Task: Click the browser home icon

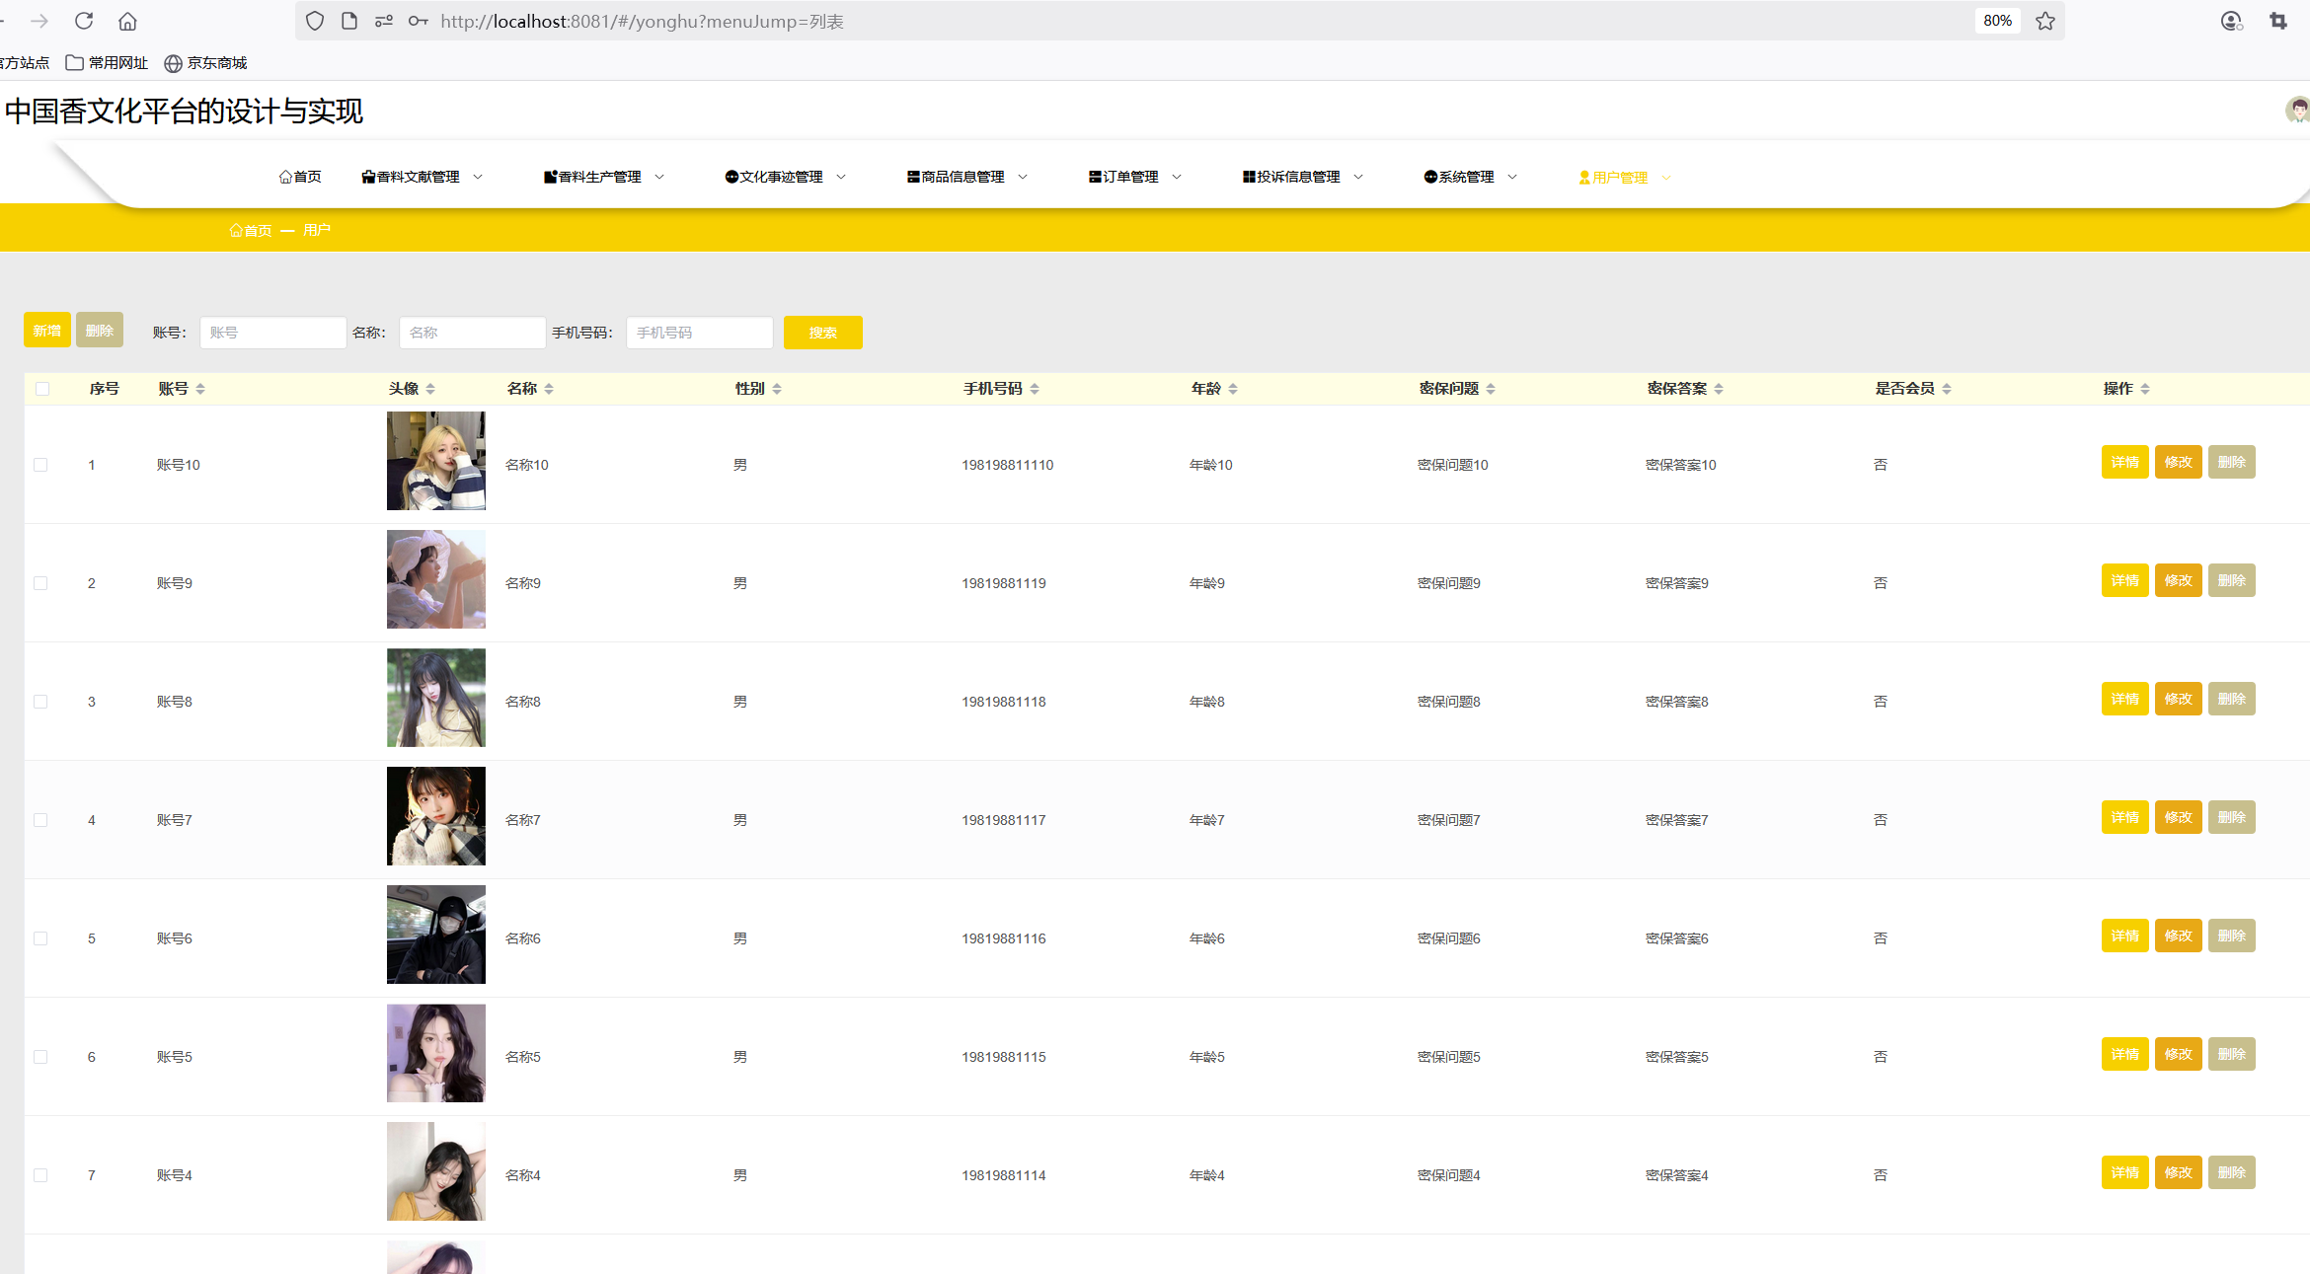Action: 127,21
